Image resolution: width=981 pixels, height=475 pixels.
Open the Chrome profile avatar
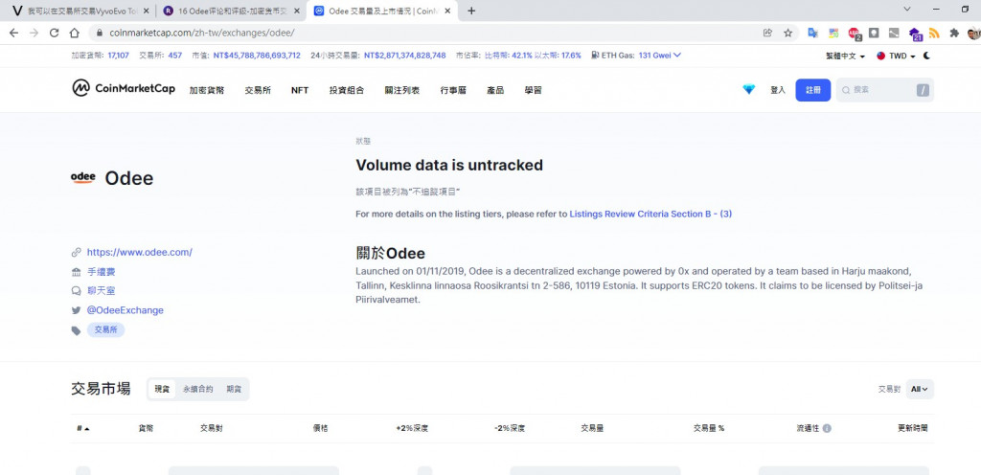point(973,34)
